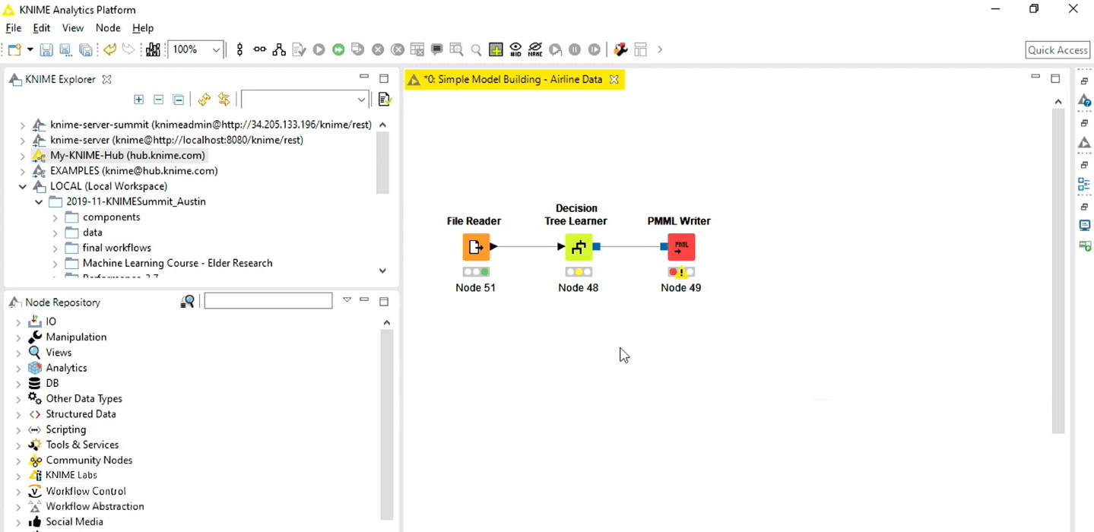Click the auto layout icon
Viewport: 1094px width, 532px height.
(280, 49)
